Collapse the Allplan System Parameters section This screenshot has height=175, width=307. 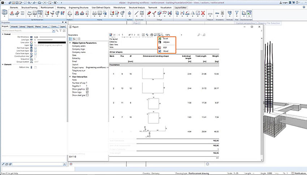point(70,43)
